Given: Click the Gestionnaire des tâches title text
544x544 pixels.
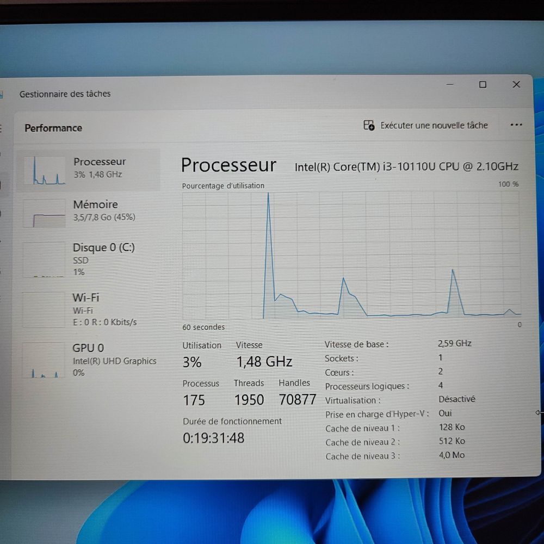Looking at the screenshot, I should point(65,94).
